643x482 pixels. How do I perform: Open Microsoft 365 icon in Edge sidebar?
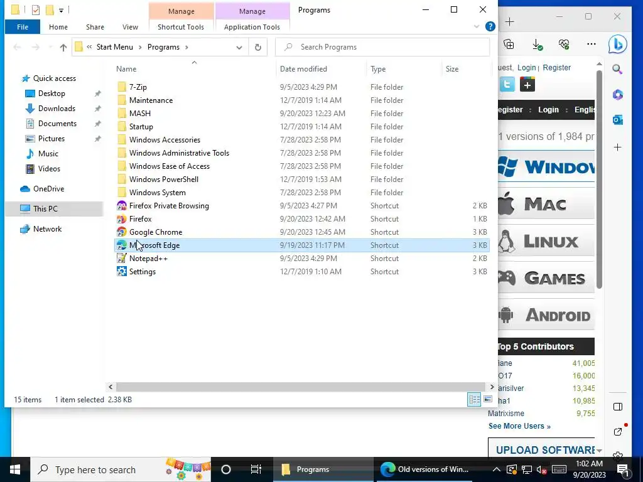point(618,95)
